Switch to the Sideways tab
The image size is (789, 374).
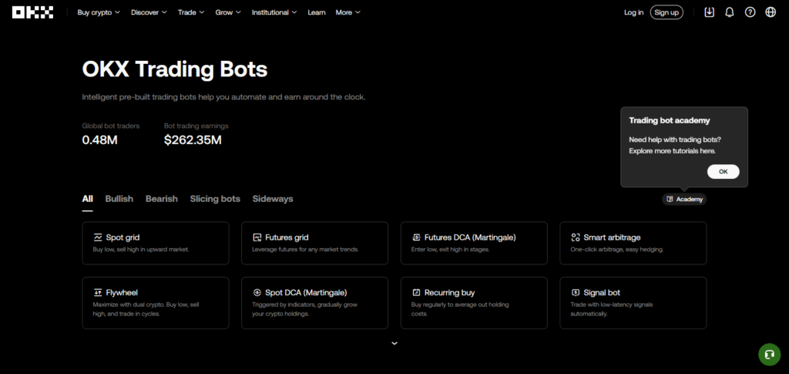(x=273, y=199)
